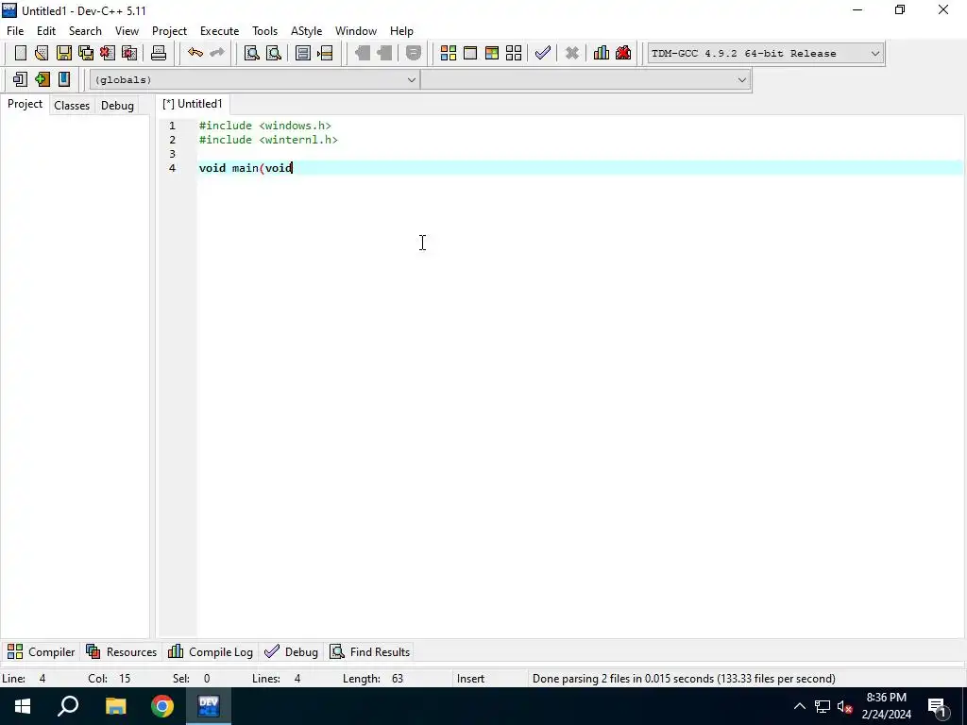The height and width of the screenshot is (725, 967).
Task: Open File Explorer from the taskbar
Action: pyautogui.click(x=115, y=706)
